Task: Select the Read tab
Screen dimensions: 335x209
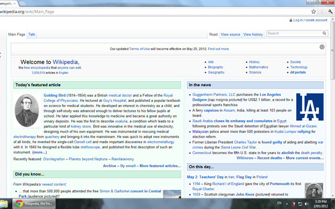Action: (213, 34)
